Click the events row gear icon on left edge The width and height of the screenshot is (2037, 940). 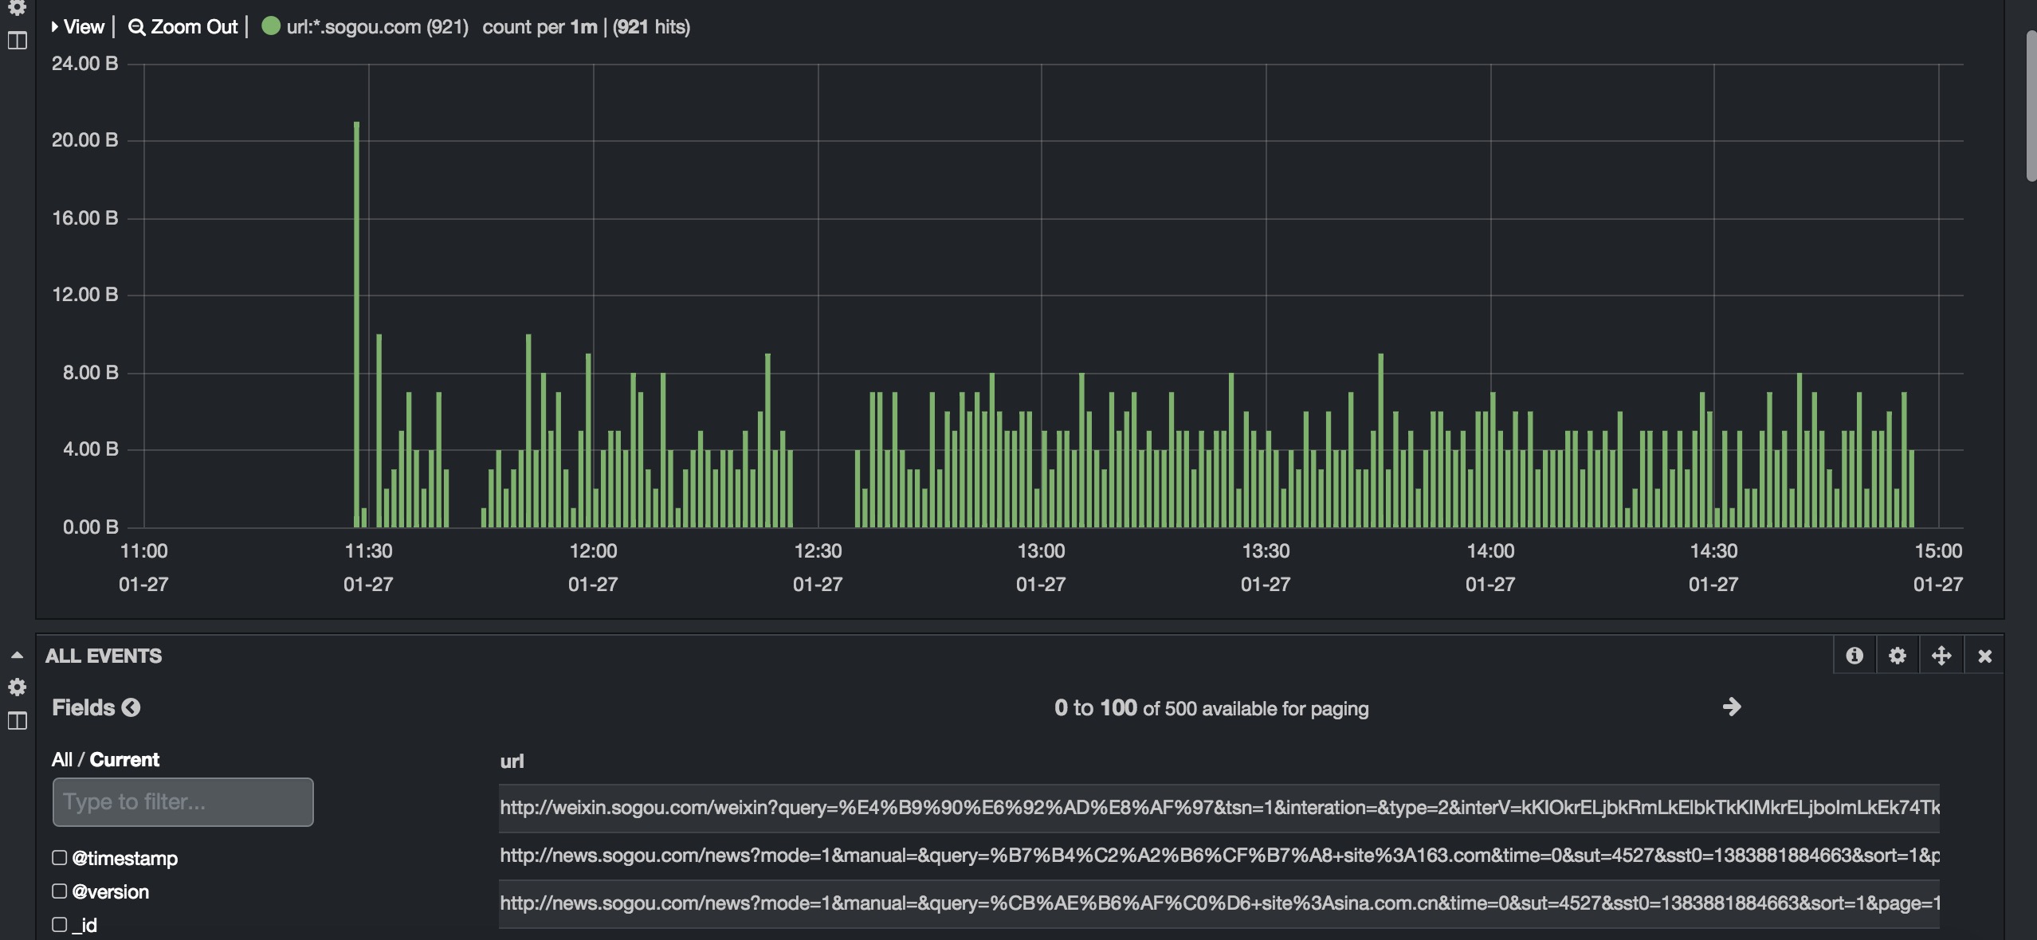pyautogui.click(x=17, y=687)
